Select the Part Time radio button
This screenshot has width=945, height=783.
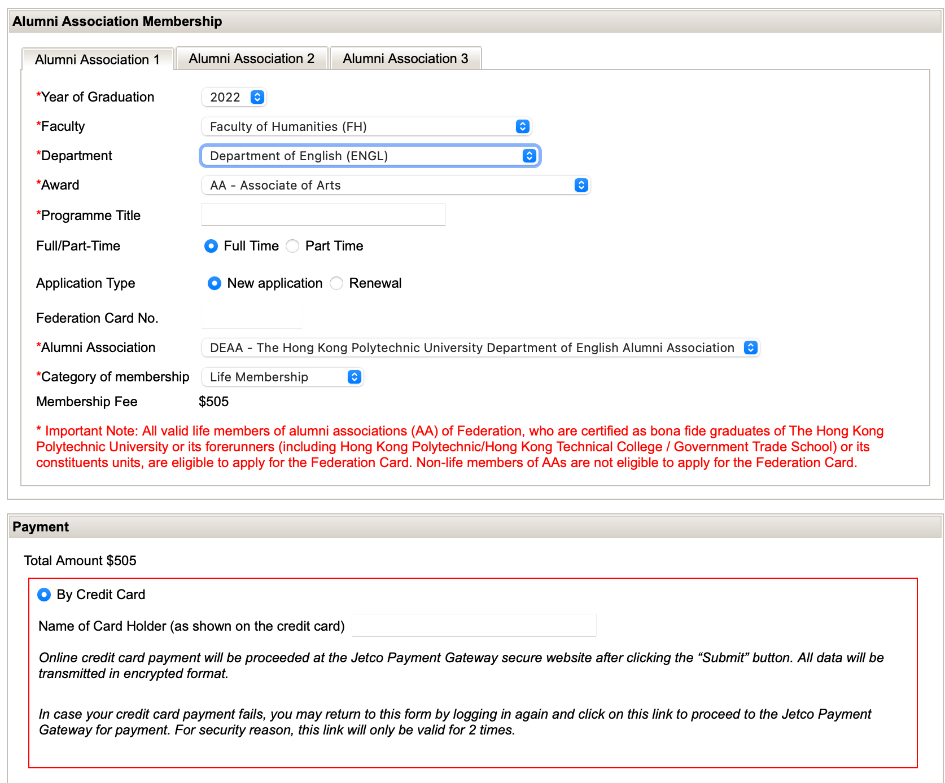coord(292,246)
